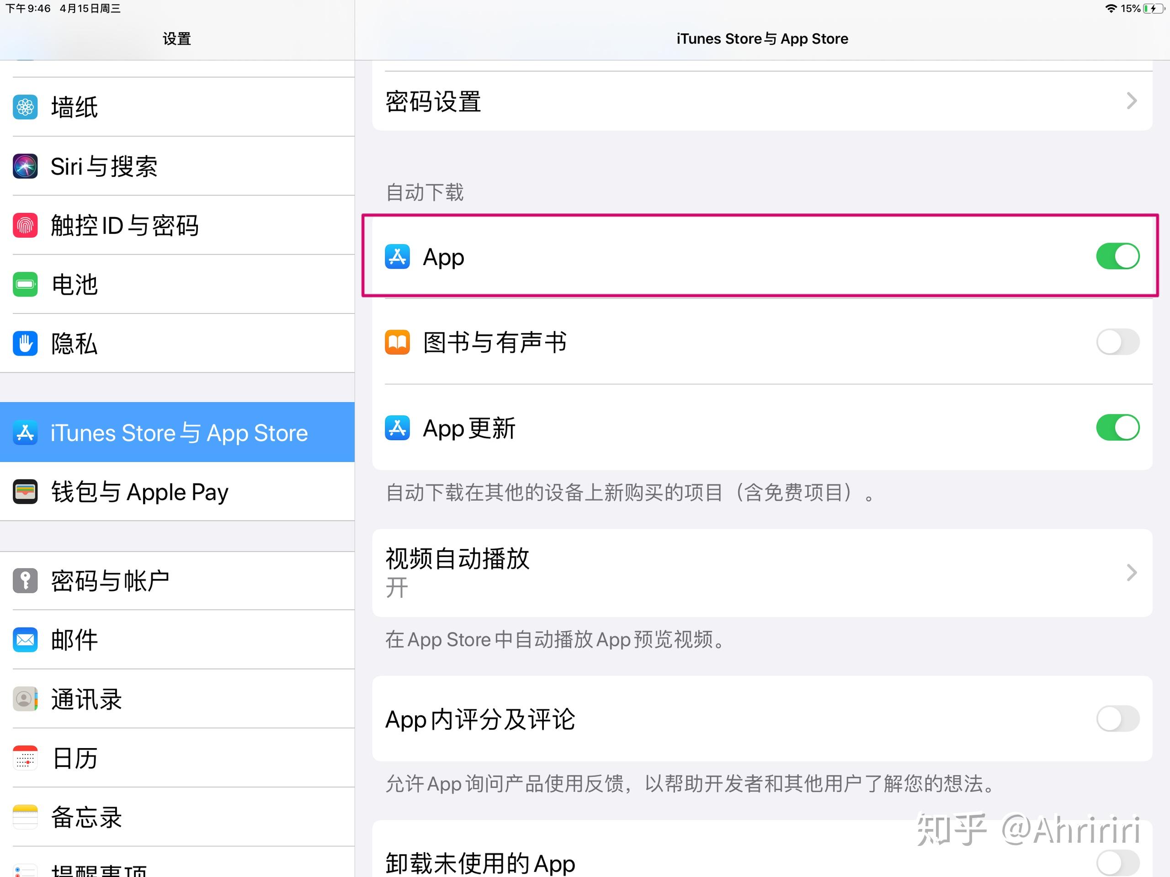Select iTunes Store与App Store in sidebar

(x=177, y=433)
